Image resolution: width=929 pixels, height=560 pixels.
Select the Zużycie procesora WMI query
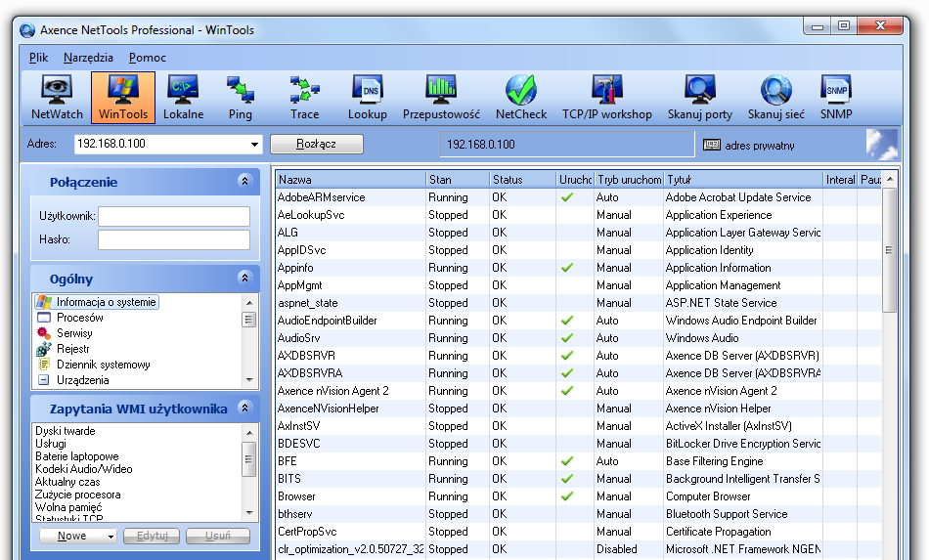(x=77, y=495)
